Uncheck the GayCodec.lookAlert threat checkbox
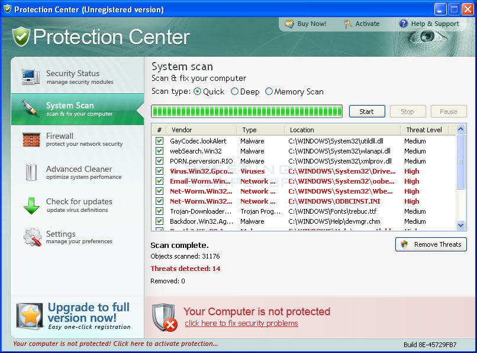 pos(159,141)
